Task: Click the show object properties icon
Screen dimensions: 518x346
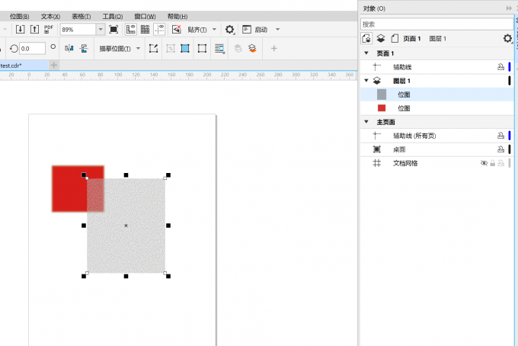Action: point(366,39)
